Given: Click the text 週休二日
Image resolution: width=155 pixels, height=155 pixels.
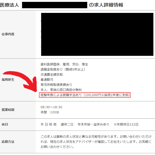Looking at the screenshot, I should pos(67,124).
